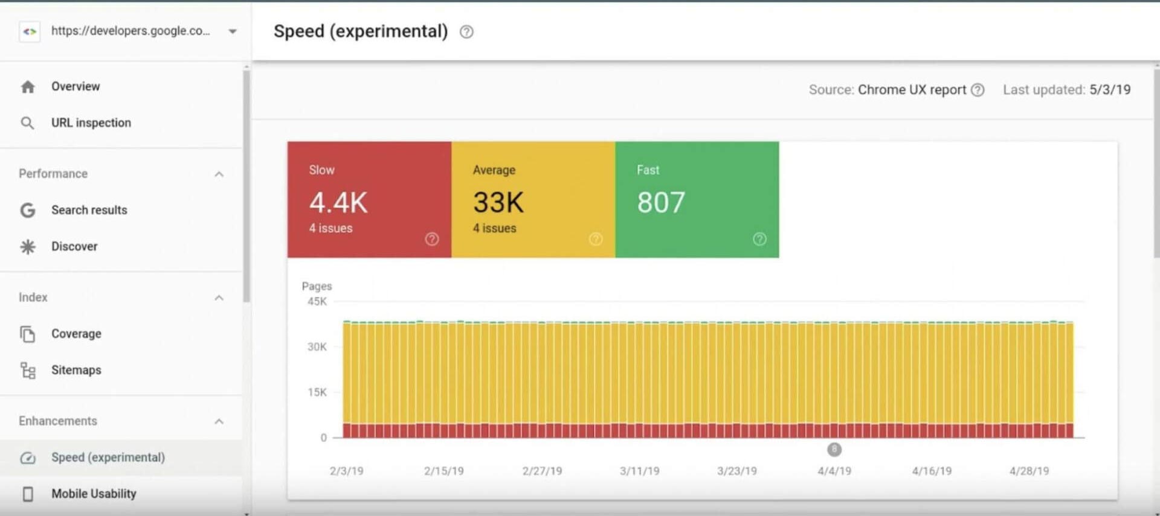The image size is (1160, 516).
Task: Open help icon beside Speed (experimental) title
Action: point(466,32)
